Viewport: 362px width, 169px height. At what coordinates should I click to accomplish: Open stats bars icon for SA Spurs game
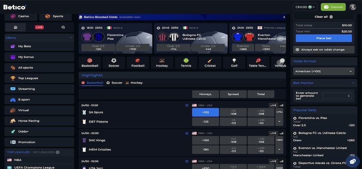tap(281, 105)
